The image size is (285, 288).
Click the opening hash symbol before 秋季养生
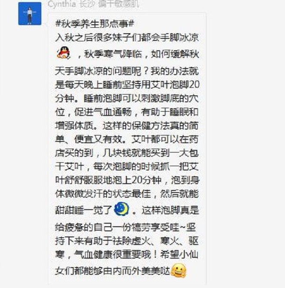click(58, 24)
